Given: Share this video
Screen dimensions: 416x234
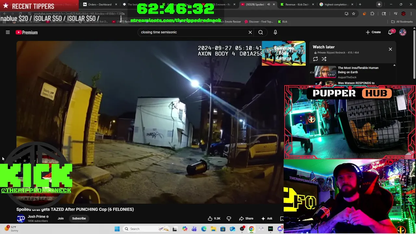Looking at the screenshot, I should (x=246, y=218).
